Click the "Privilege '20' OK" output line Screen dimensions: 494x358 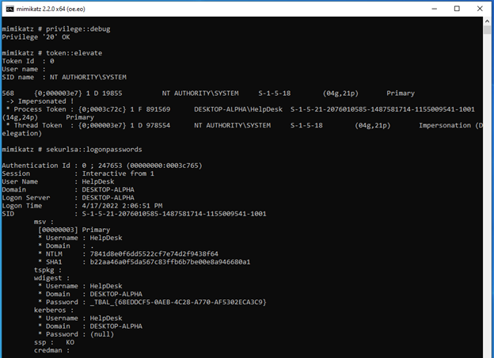pyautogui.click(x=36, y=37)
